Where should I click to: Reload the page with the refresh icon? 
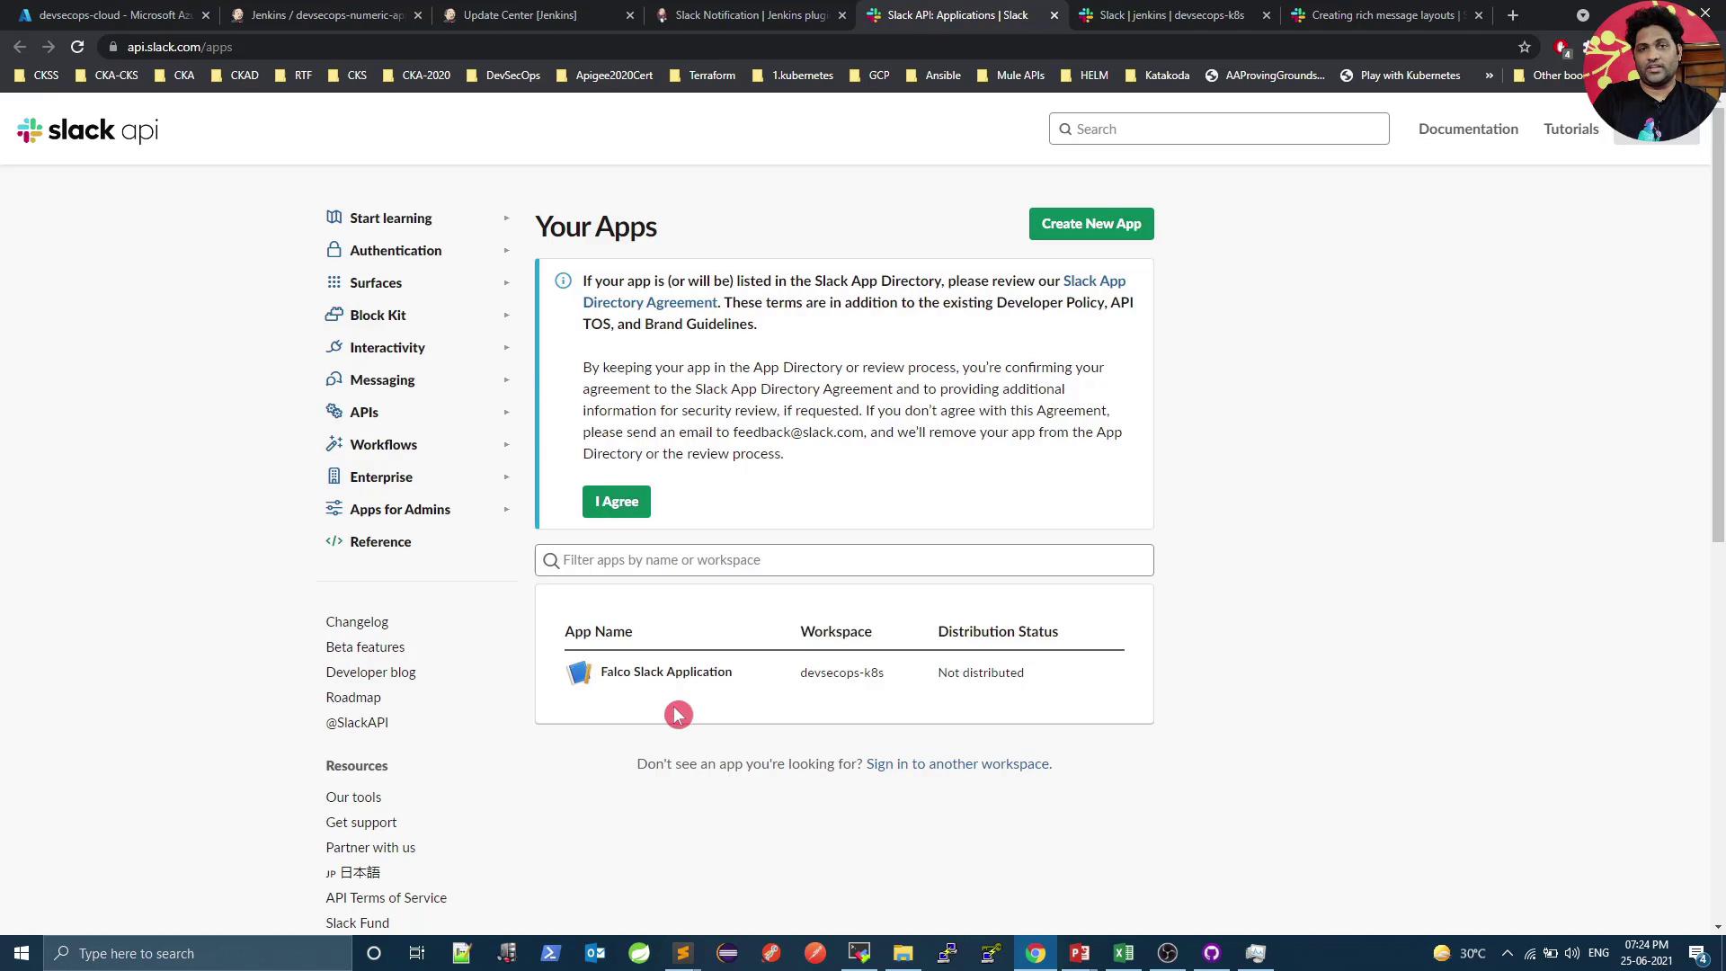[77, 47]
